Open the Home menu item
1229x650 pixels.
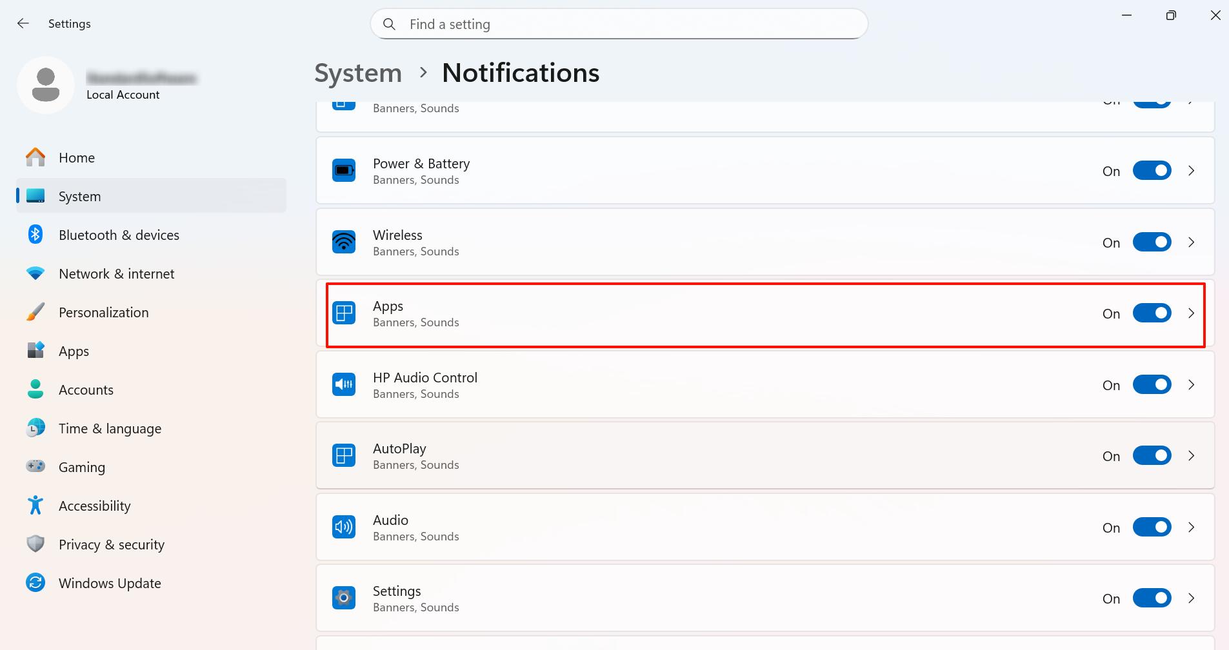pyautogui.click(x=76, y=157)
